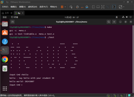This screenshot has width=134, height=97.
Task: Switch the 英 input method indicator
Action: click(x=117, y=17)
